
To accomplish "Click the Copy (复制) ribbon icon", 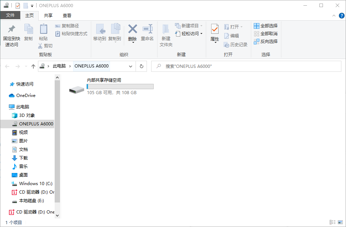I will pyautogui.click(x=28, y=29).
